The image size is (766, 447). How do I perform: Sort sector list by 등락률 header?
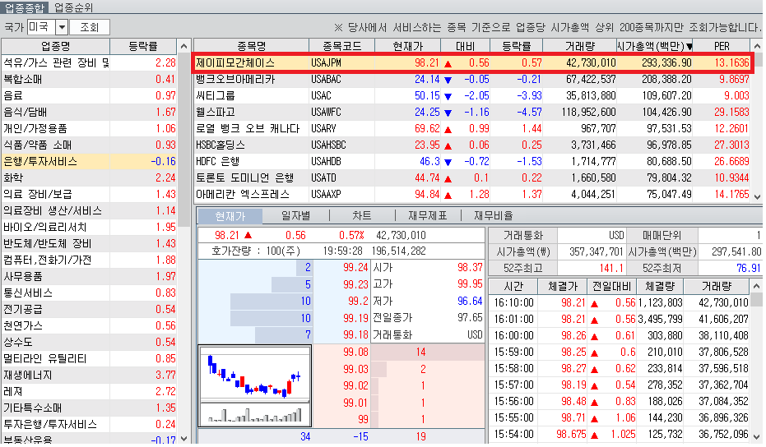tap(143, 46)
